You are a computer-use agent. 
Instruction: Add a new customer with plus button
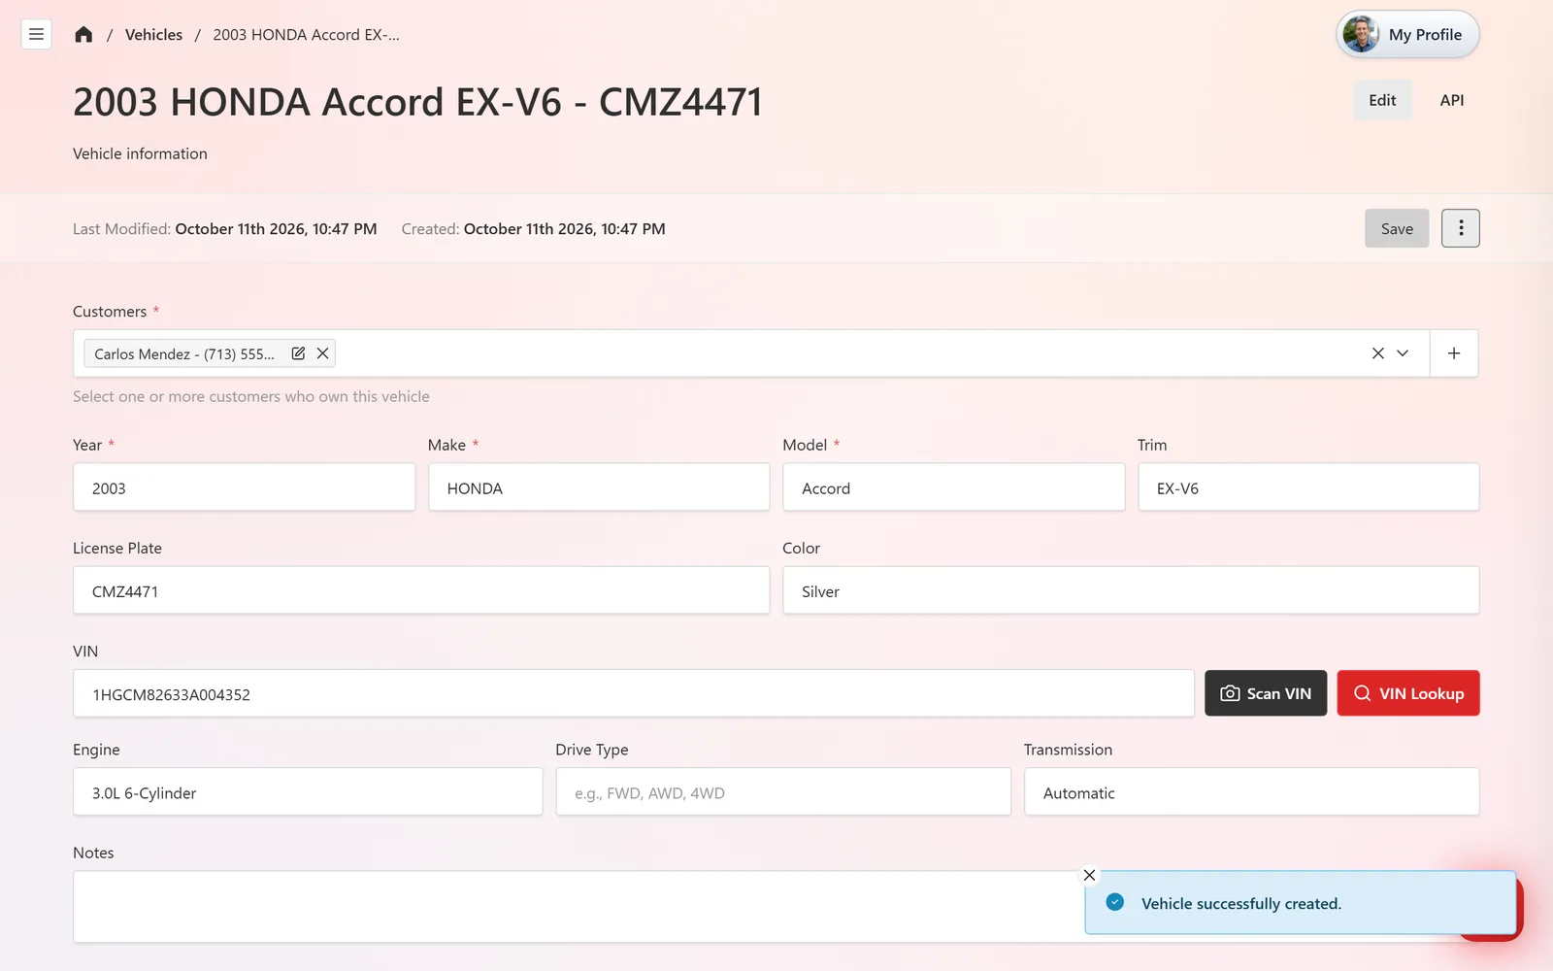1454,353
